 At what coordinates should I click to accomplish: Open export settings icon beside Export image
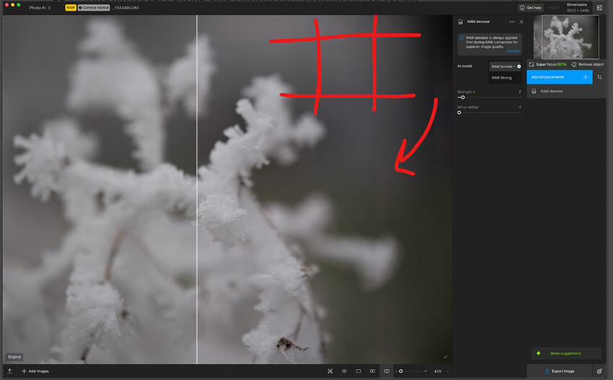click(x=599, y=371)
